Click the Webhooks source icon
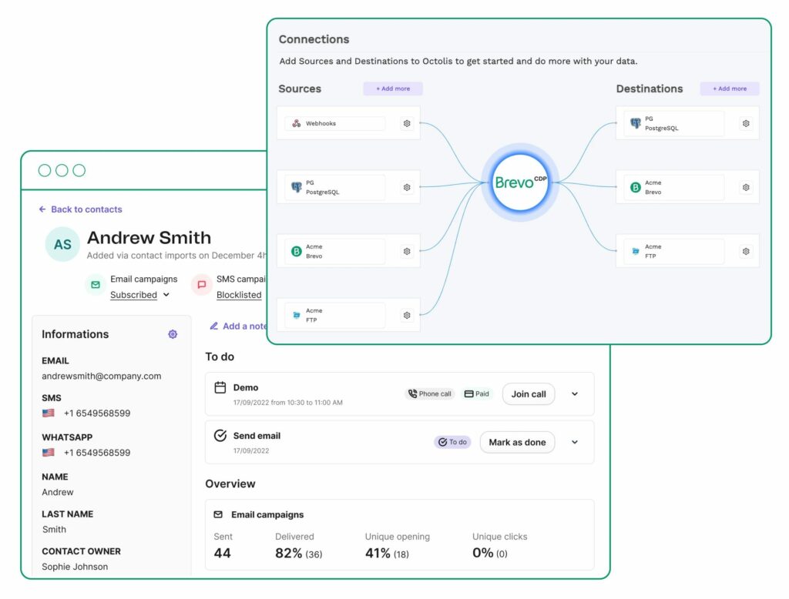 click(x=297, y=123)
